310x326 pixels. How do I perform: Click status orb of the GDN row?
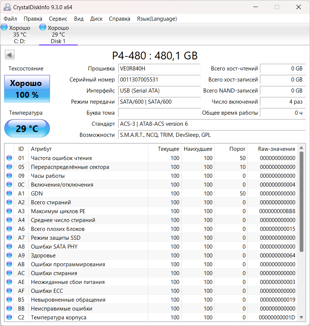click(9, 193)
